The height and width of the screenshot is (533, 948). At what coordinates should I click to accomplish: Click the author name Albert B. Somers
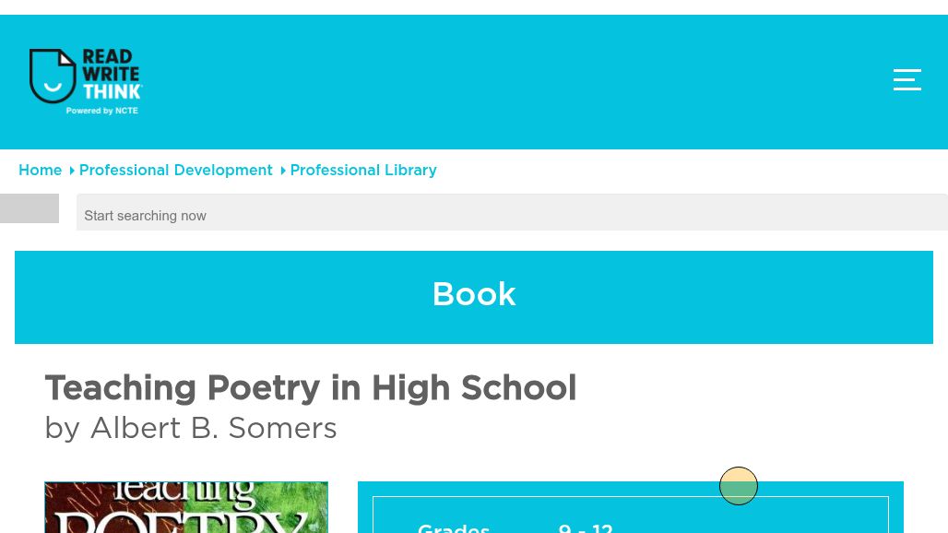pos(213,428)
